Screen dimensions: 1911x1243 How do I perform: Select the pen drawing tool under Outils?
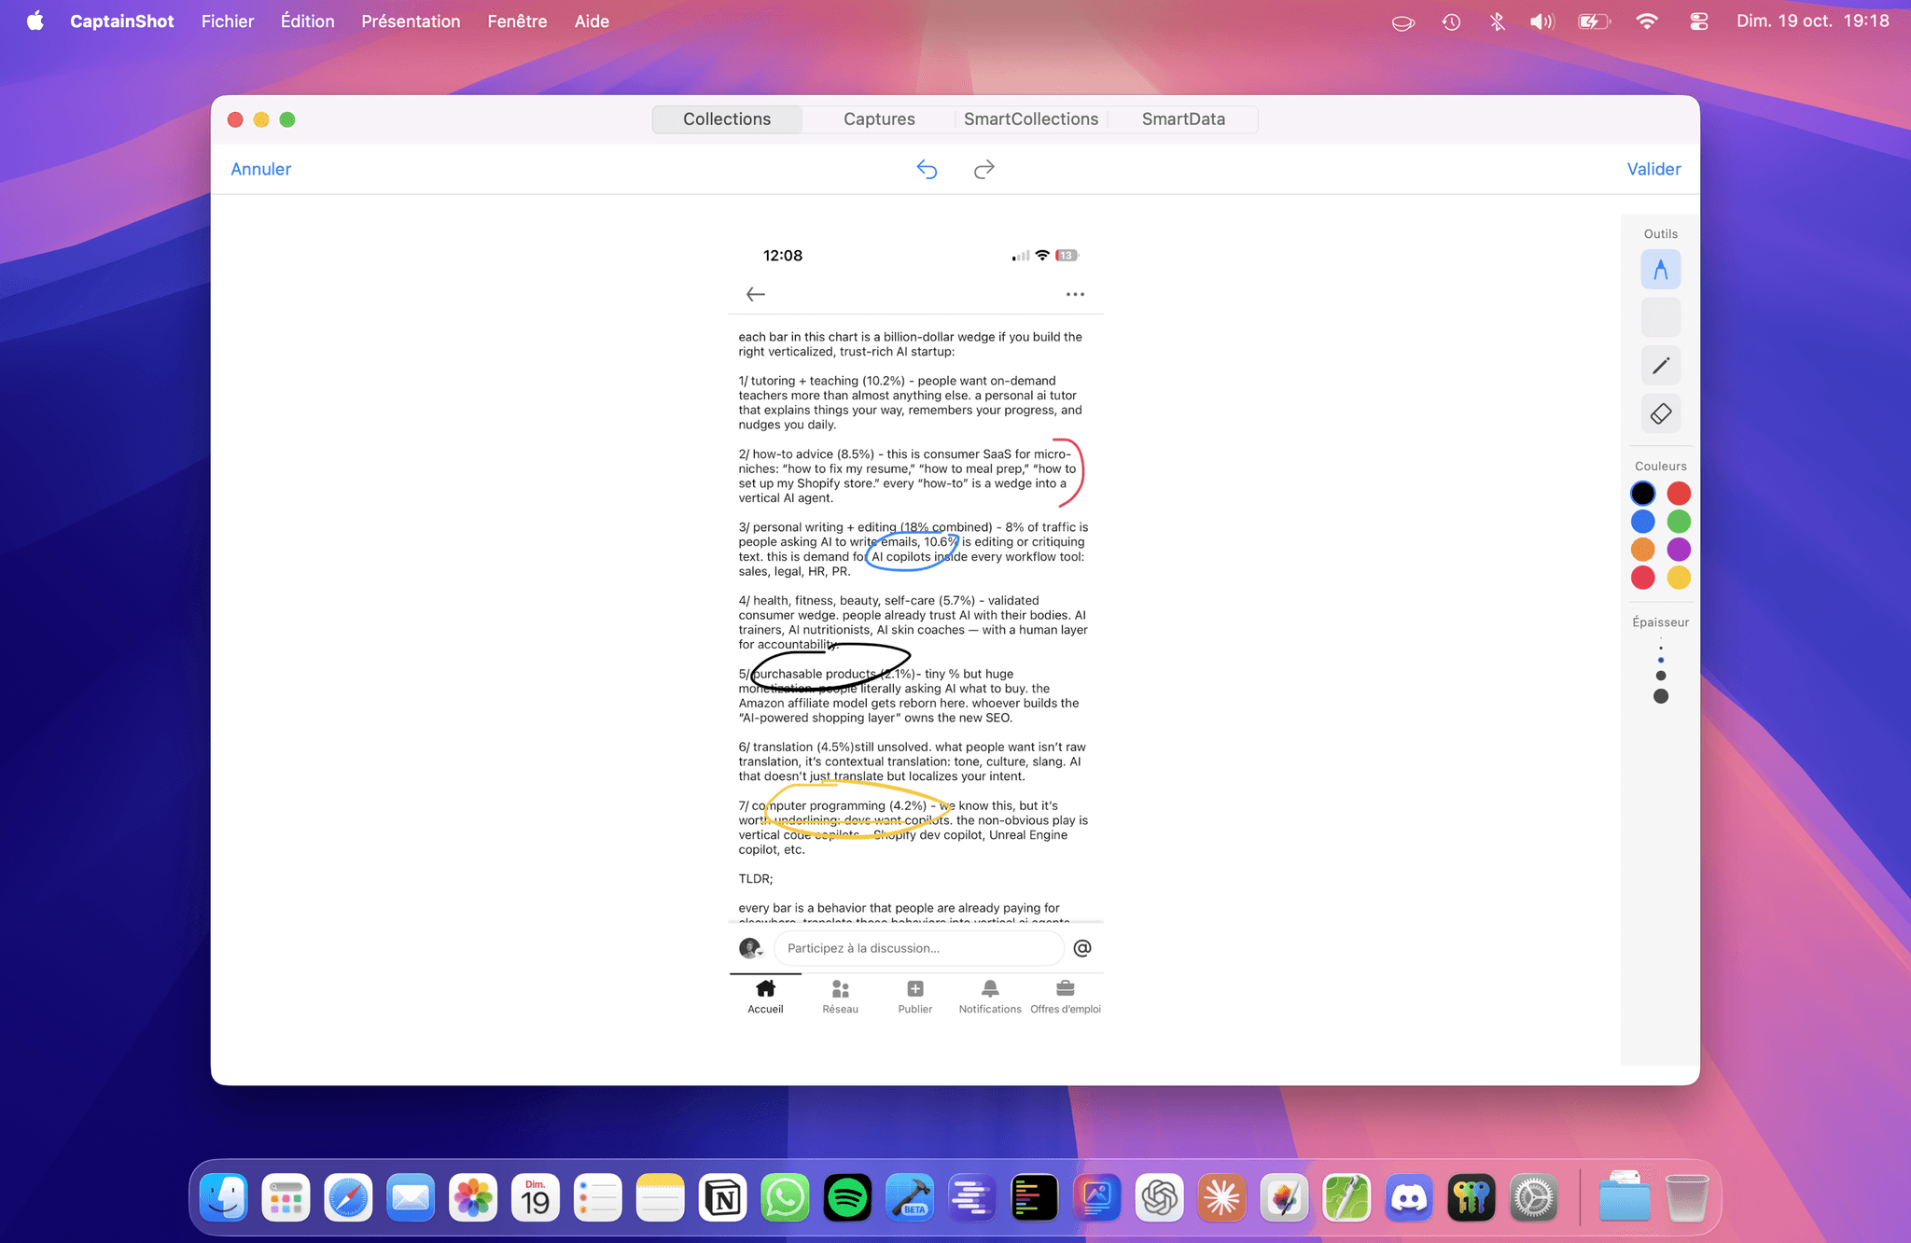[x=1660, y=270]
